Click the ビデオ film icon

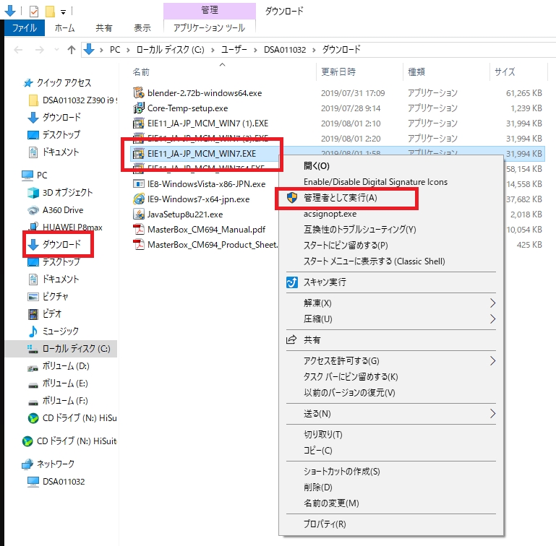33,314
